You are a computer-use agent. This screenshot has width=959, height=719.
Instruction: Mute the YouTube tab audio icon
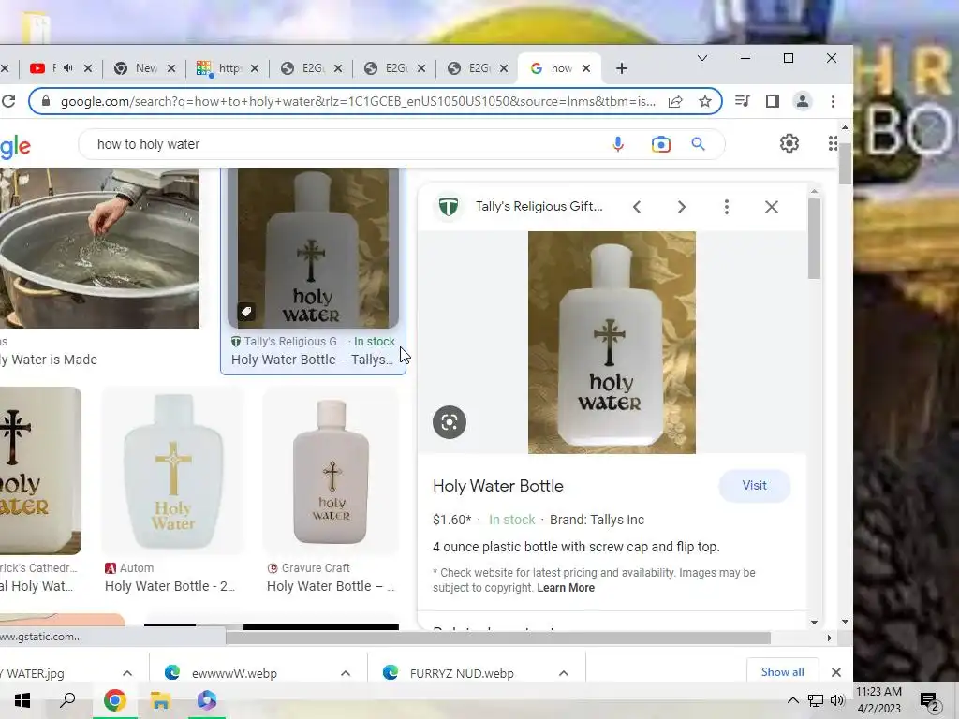[67, 67]
